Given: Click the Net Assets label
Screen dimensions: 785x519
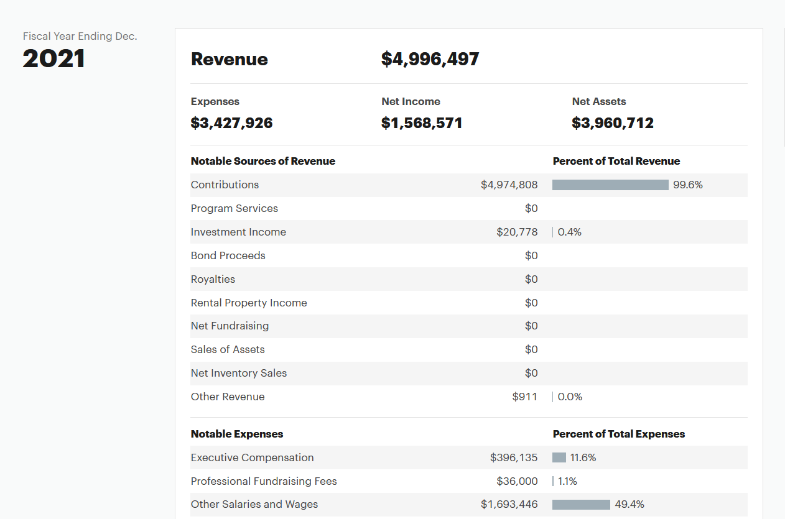Looking at the screenshot, I should (599, 101).
